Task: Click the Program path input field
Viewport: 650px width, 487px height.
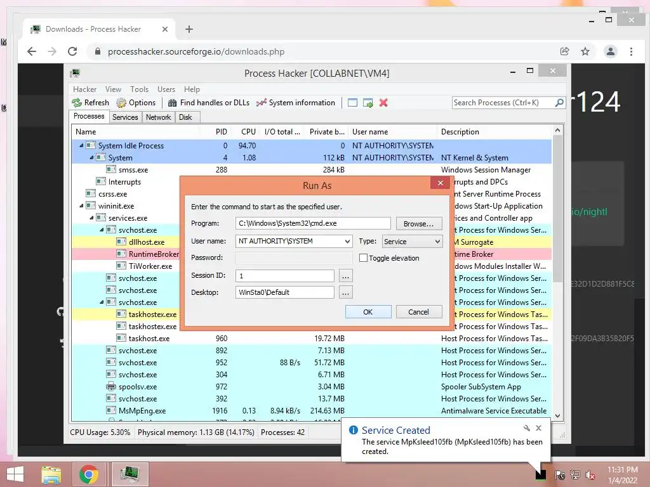Action: pos(313,223)
